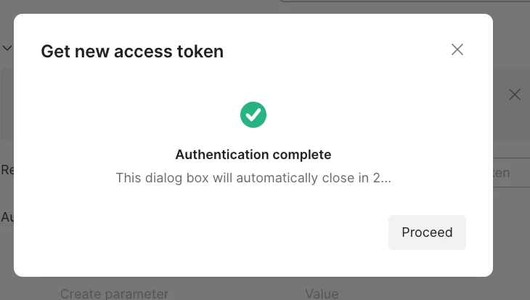The image size is (530, 300).
Task: Click the Create parameter placeholder field
Action: 114,293
